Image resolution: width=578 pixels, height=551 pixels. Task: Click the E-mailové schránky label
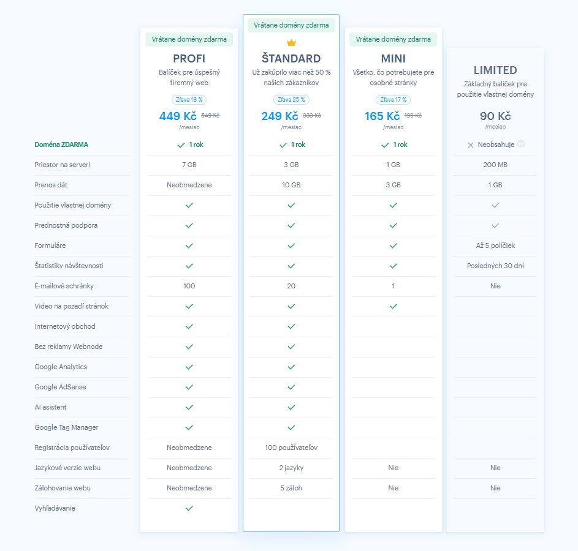(64, 286)
